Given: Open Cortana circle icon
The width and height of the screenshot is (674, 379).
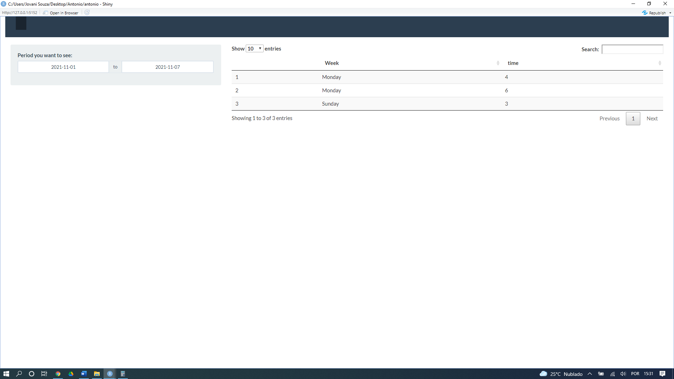Looking at the screenshot, I should click(x=32, y=374).
